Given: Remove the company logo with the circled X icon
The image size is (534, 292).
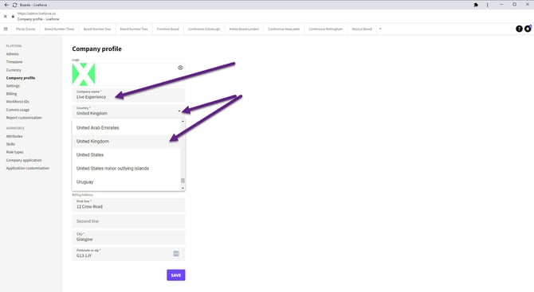Looking at the screenshot, I should [x=180, y=68].
